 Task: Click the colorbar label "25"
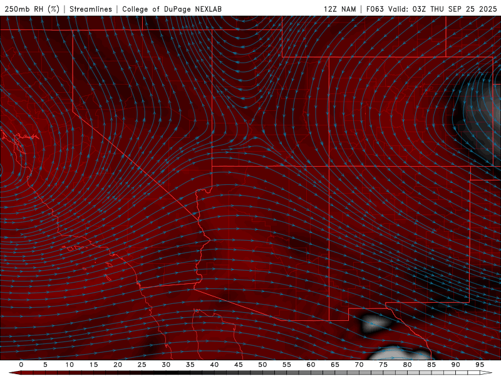point(142,365)
